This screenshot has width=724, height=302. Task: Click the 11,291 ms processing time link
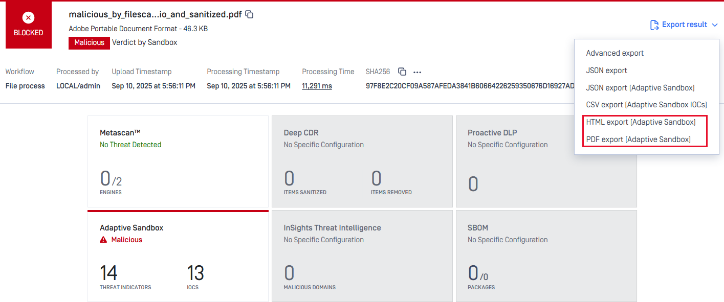coord(317,86)
